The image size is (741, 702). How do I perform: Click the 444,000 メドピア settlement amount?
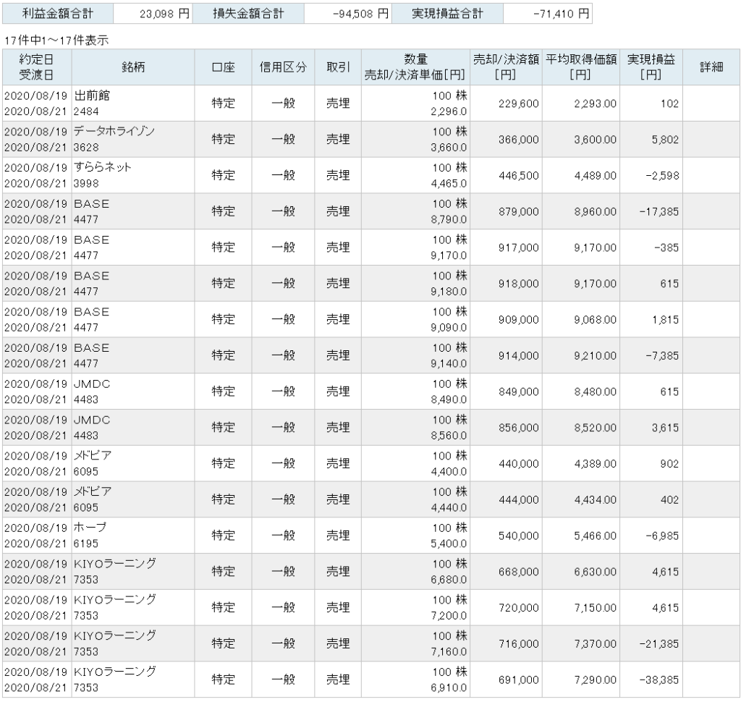pyautogui.click(x=518, y=499)
